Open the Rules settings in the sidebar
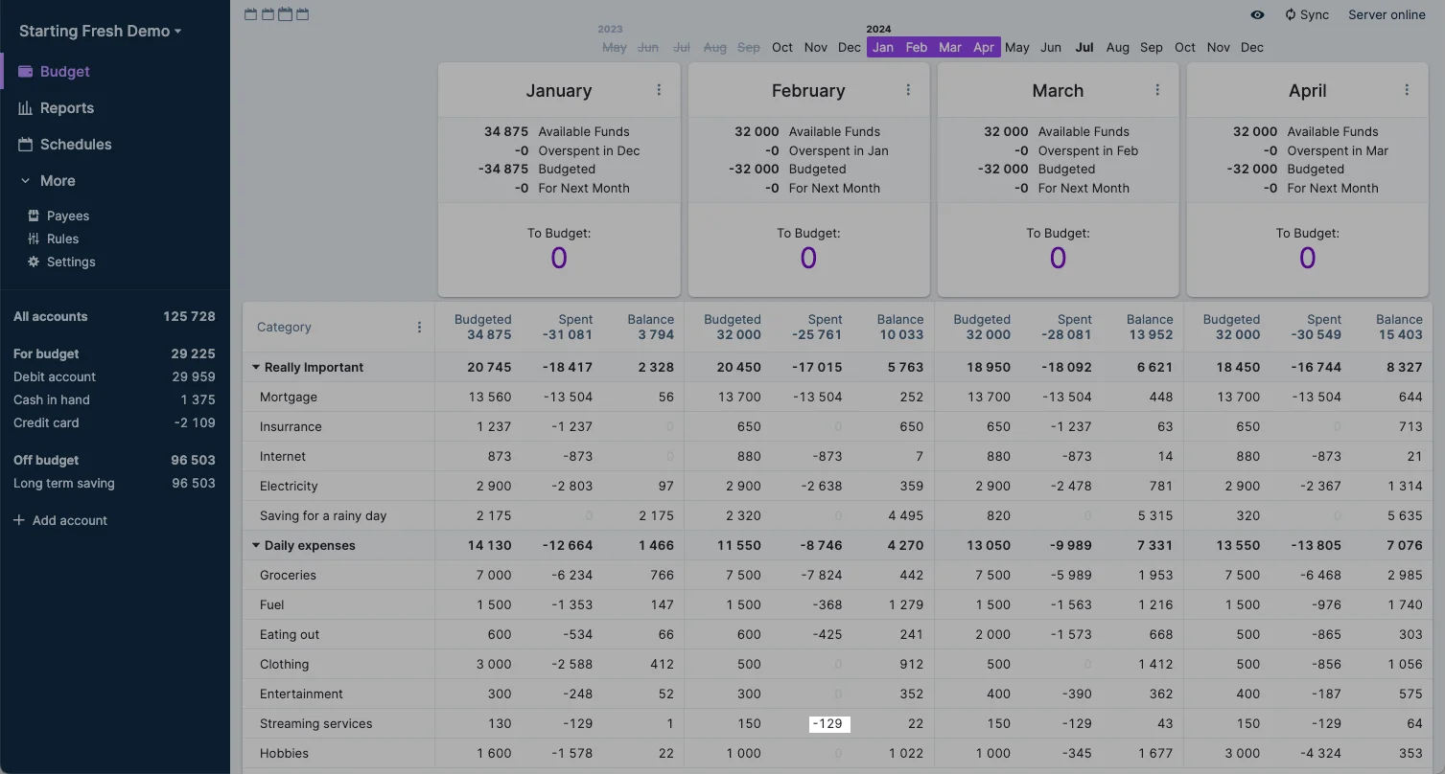 pos(62,239)
